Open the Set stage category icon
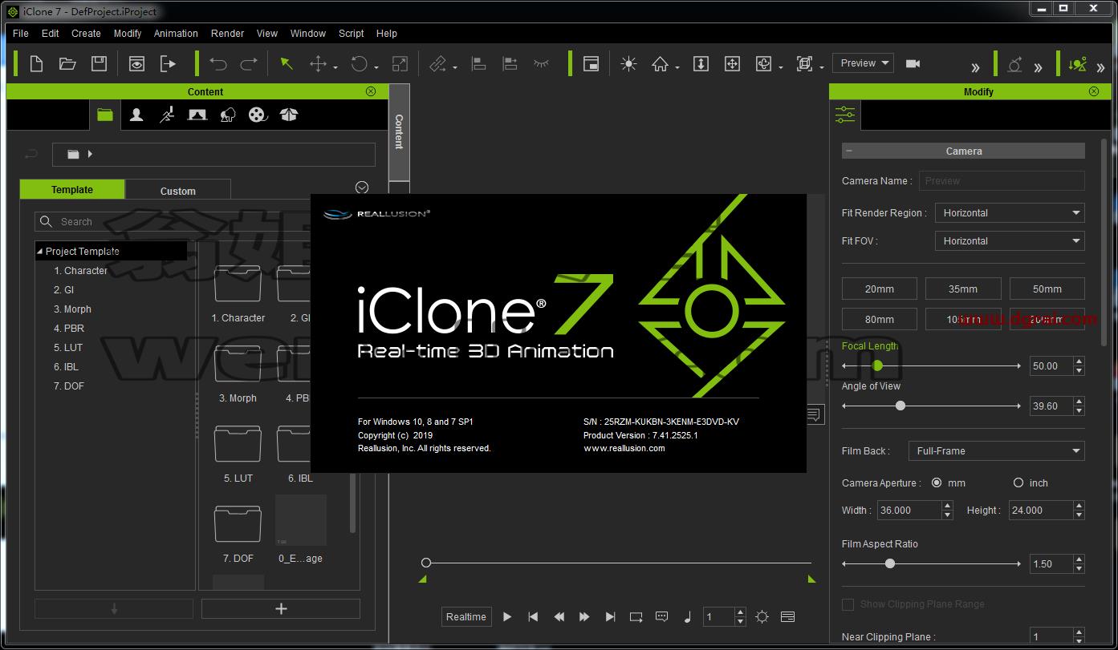1118x650 pixels. [197, 115]
